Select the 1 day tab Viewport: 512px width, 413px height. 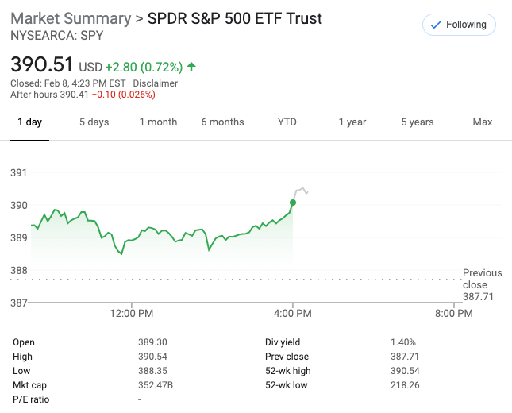[29, 122]
